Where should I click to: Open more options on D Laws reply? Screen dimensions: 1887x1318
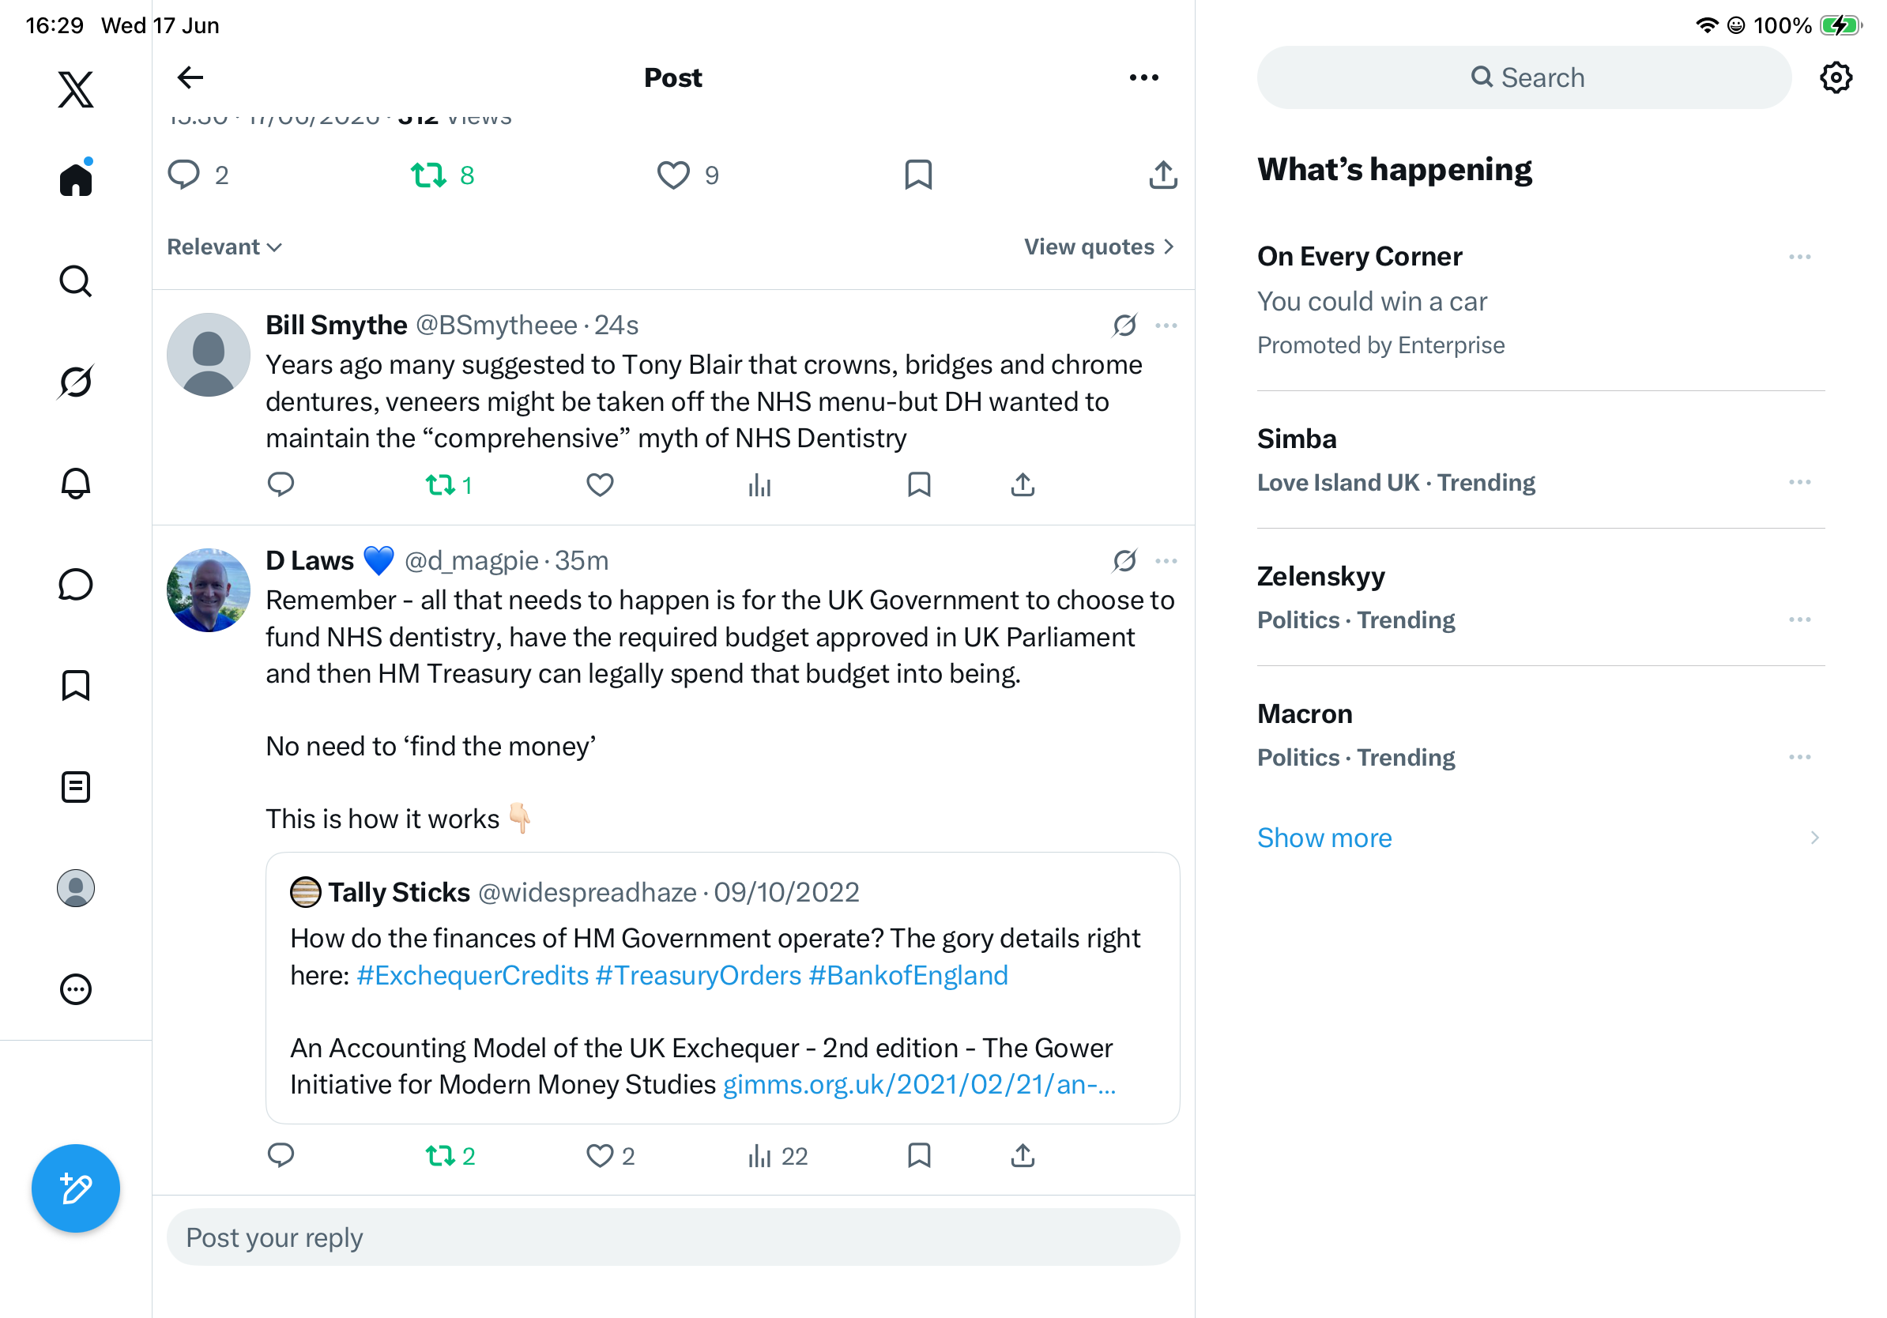(1166, 561)
